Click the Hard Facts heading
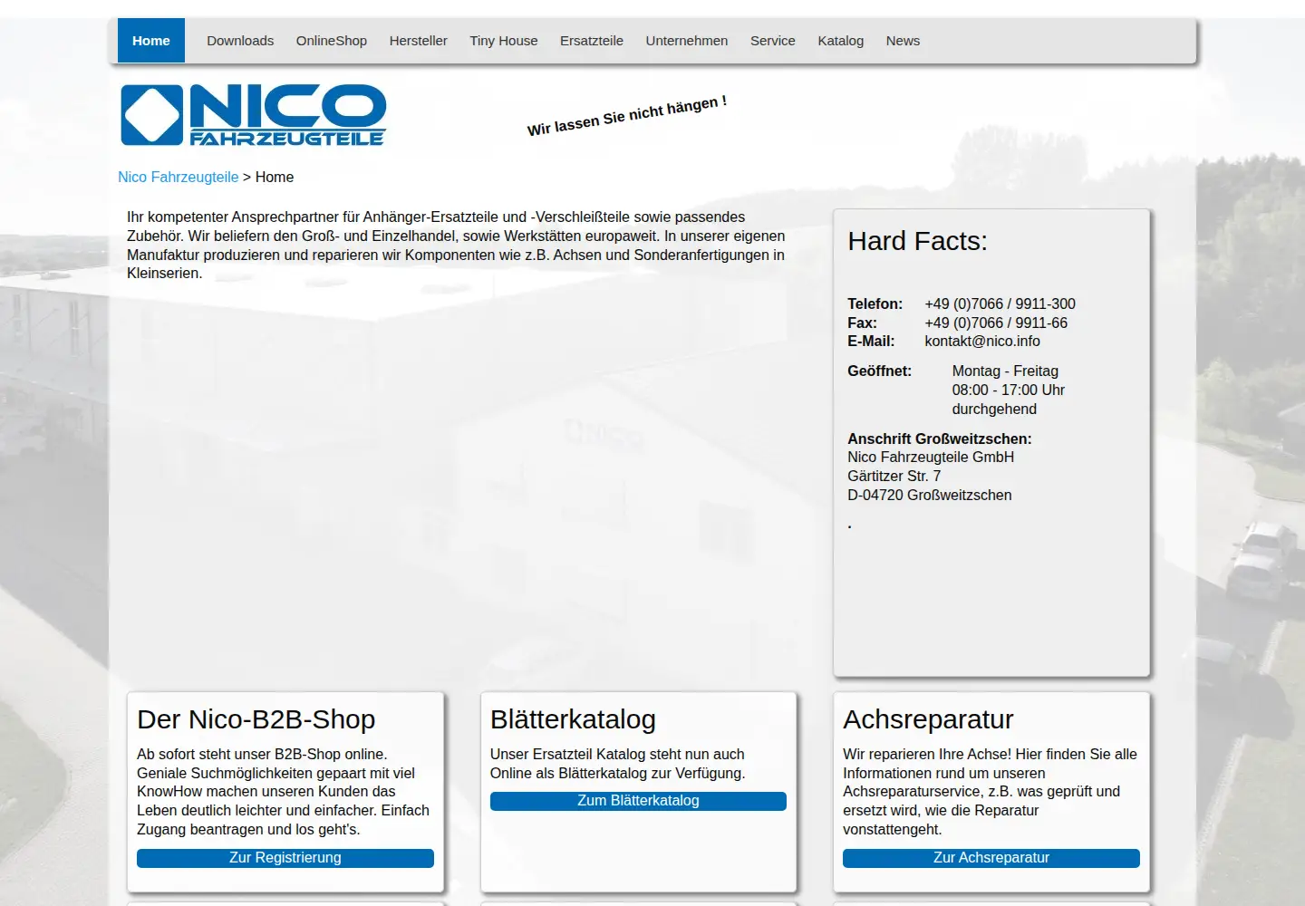Image resolution: width=1305 pixels, height=906 pixels. [x=918, y=241]
